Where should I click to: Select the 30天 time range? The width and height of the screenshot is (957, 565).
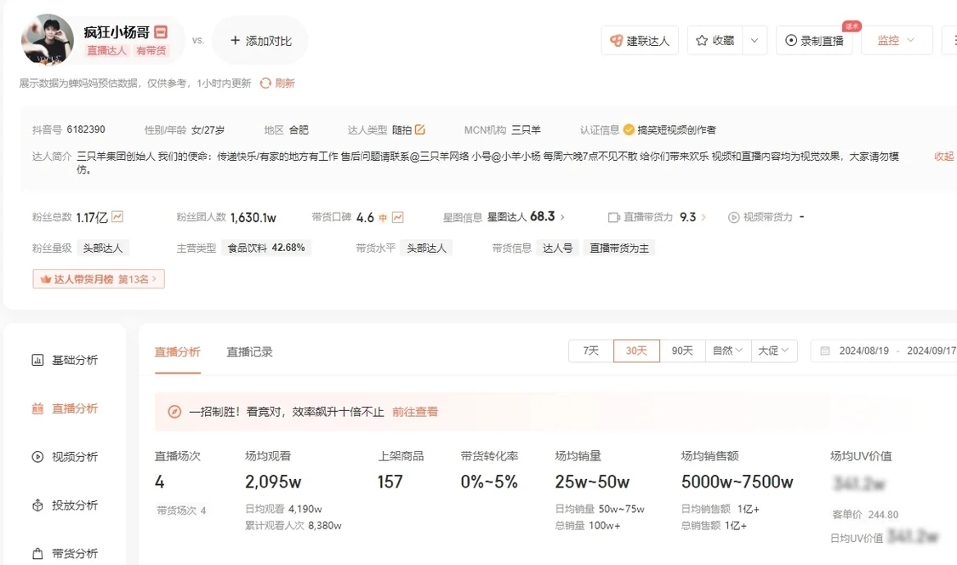point(636,351)
